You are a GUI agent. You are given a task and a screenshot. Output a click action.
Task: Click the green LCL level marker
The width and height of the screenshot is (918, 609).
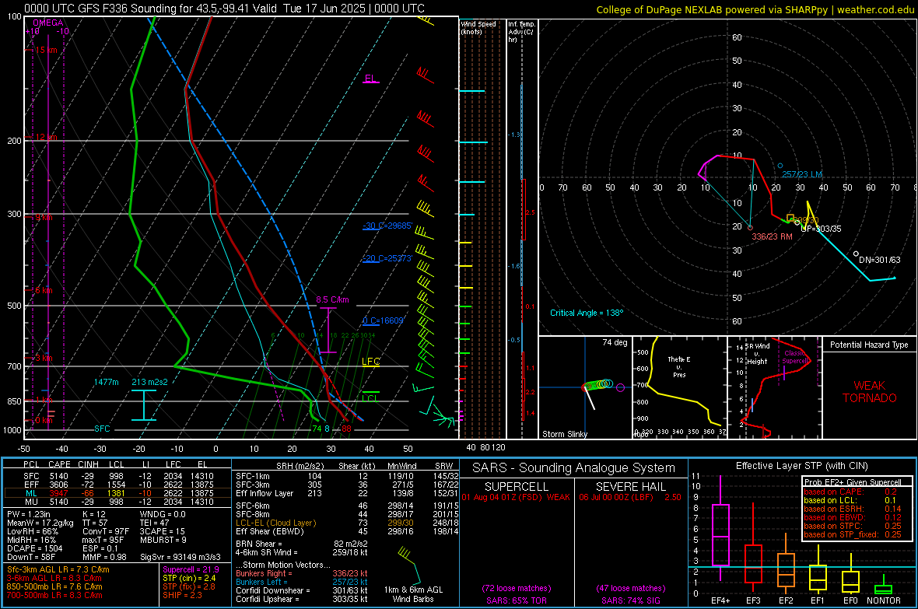[370, 398]
